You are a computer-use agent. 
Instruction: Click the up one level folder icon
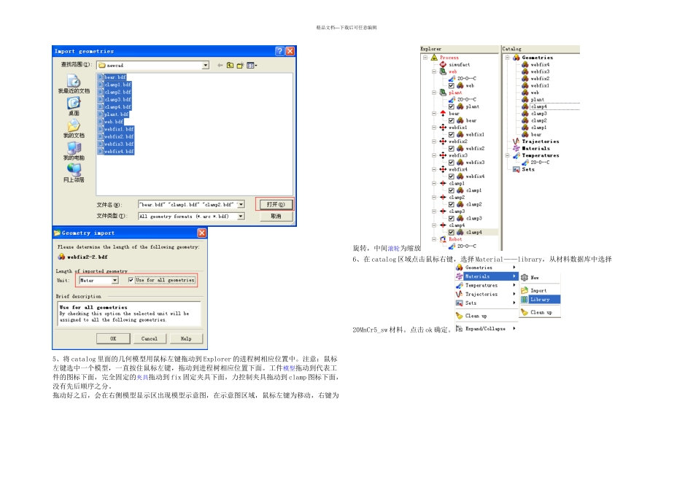230,66
